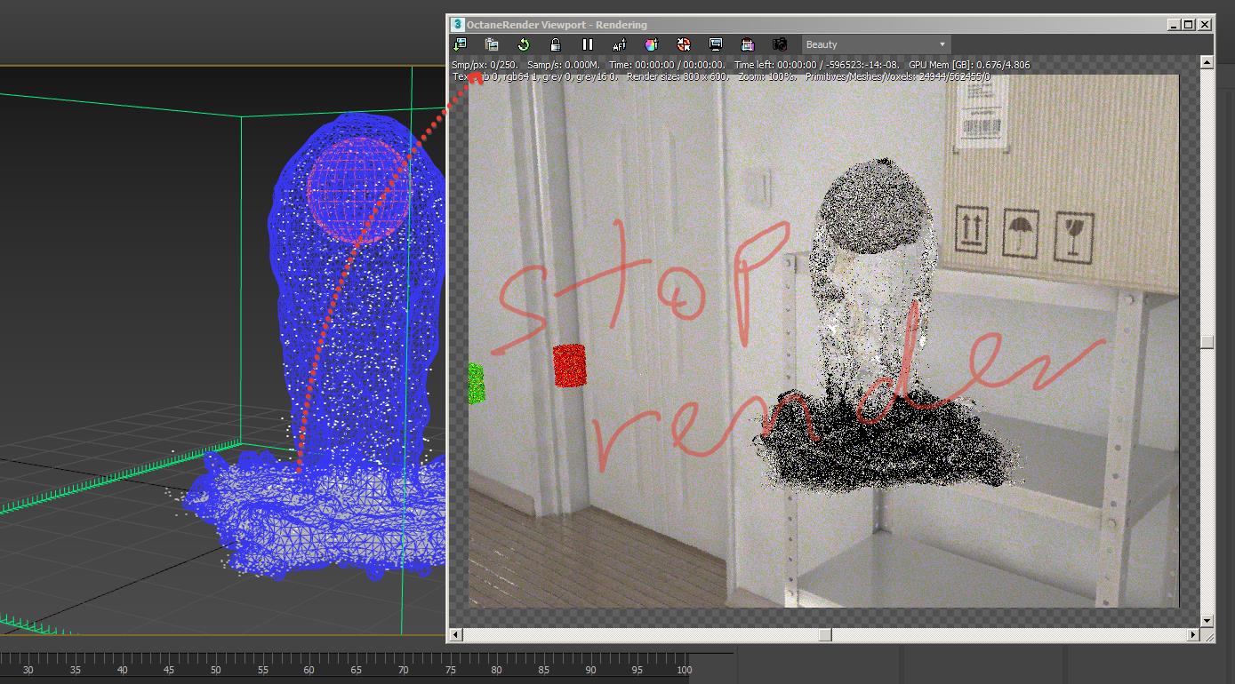Click the horizontal scrollbar right arrow
Viewport: 1235px width, 684px height.
(1192, 634)
